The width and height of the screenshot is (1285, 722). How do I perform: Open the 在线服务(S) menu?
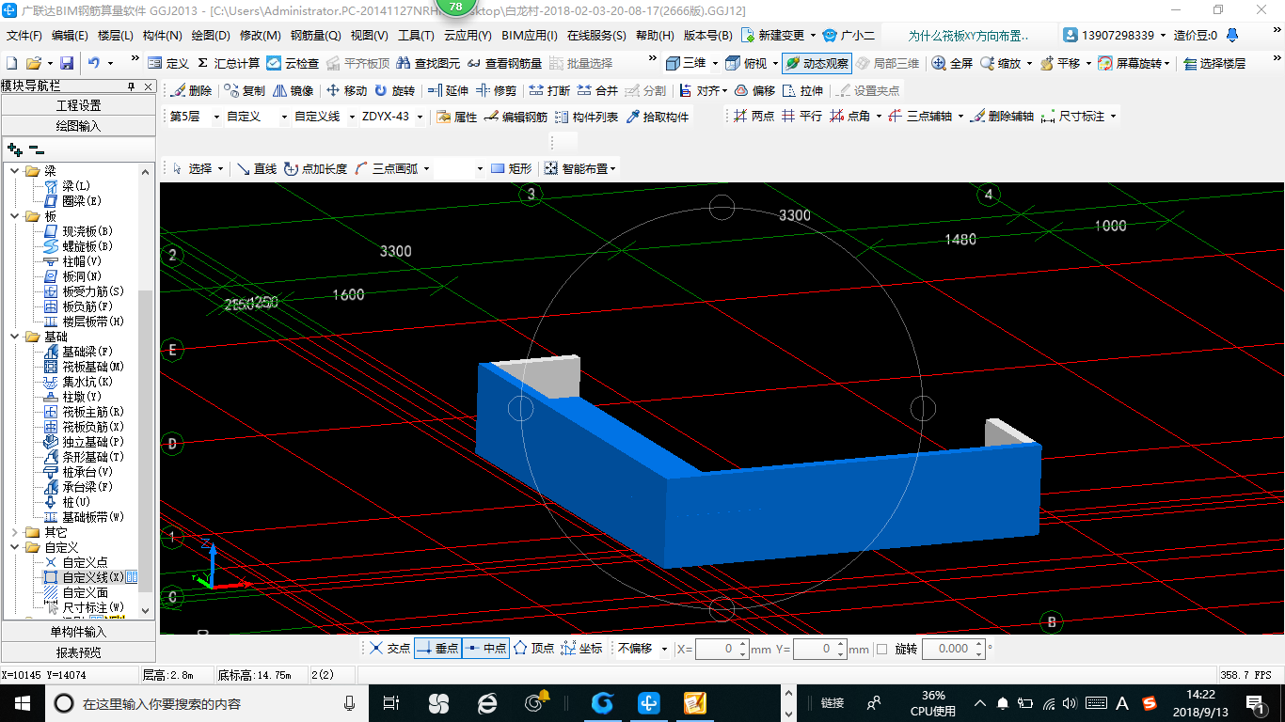pos(596,36)
